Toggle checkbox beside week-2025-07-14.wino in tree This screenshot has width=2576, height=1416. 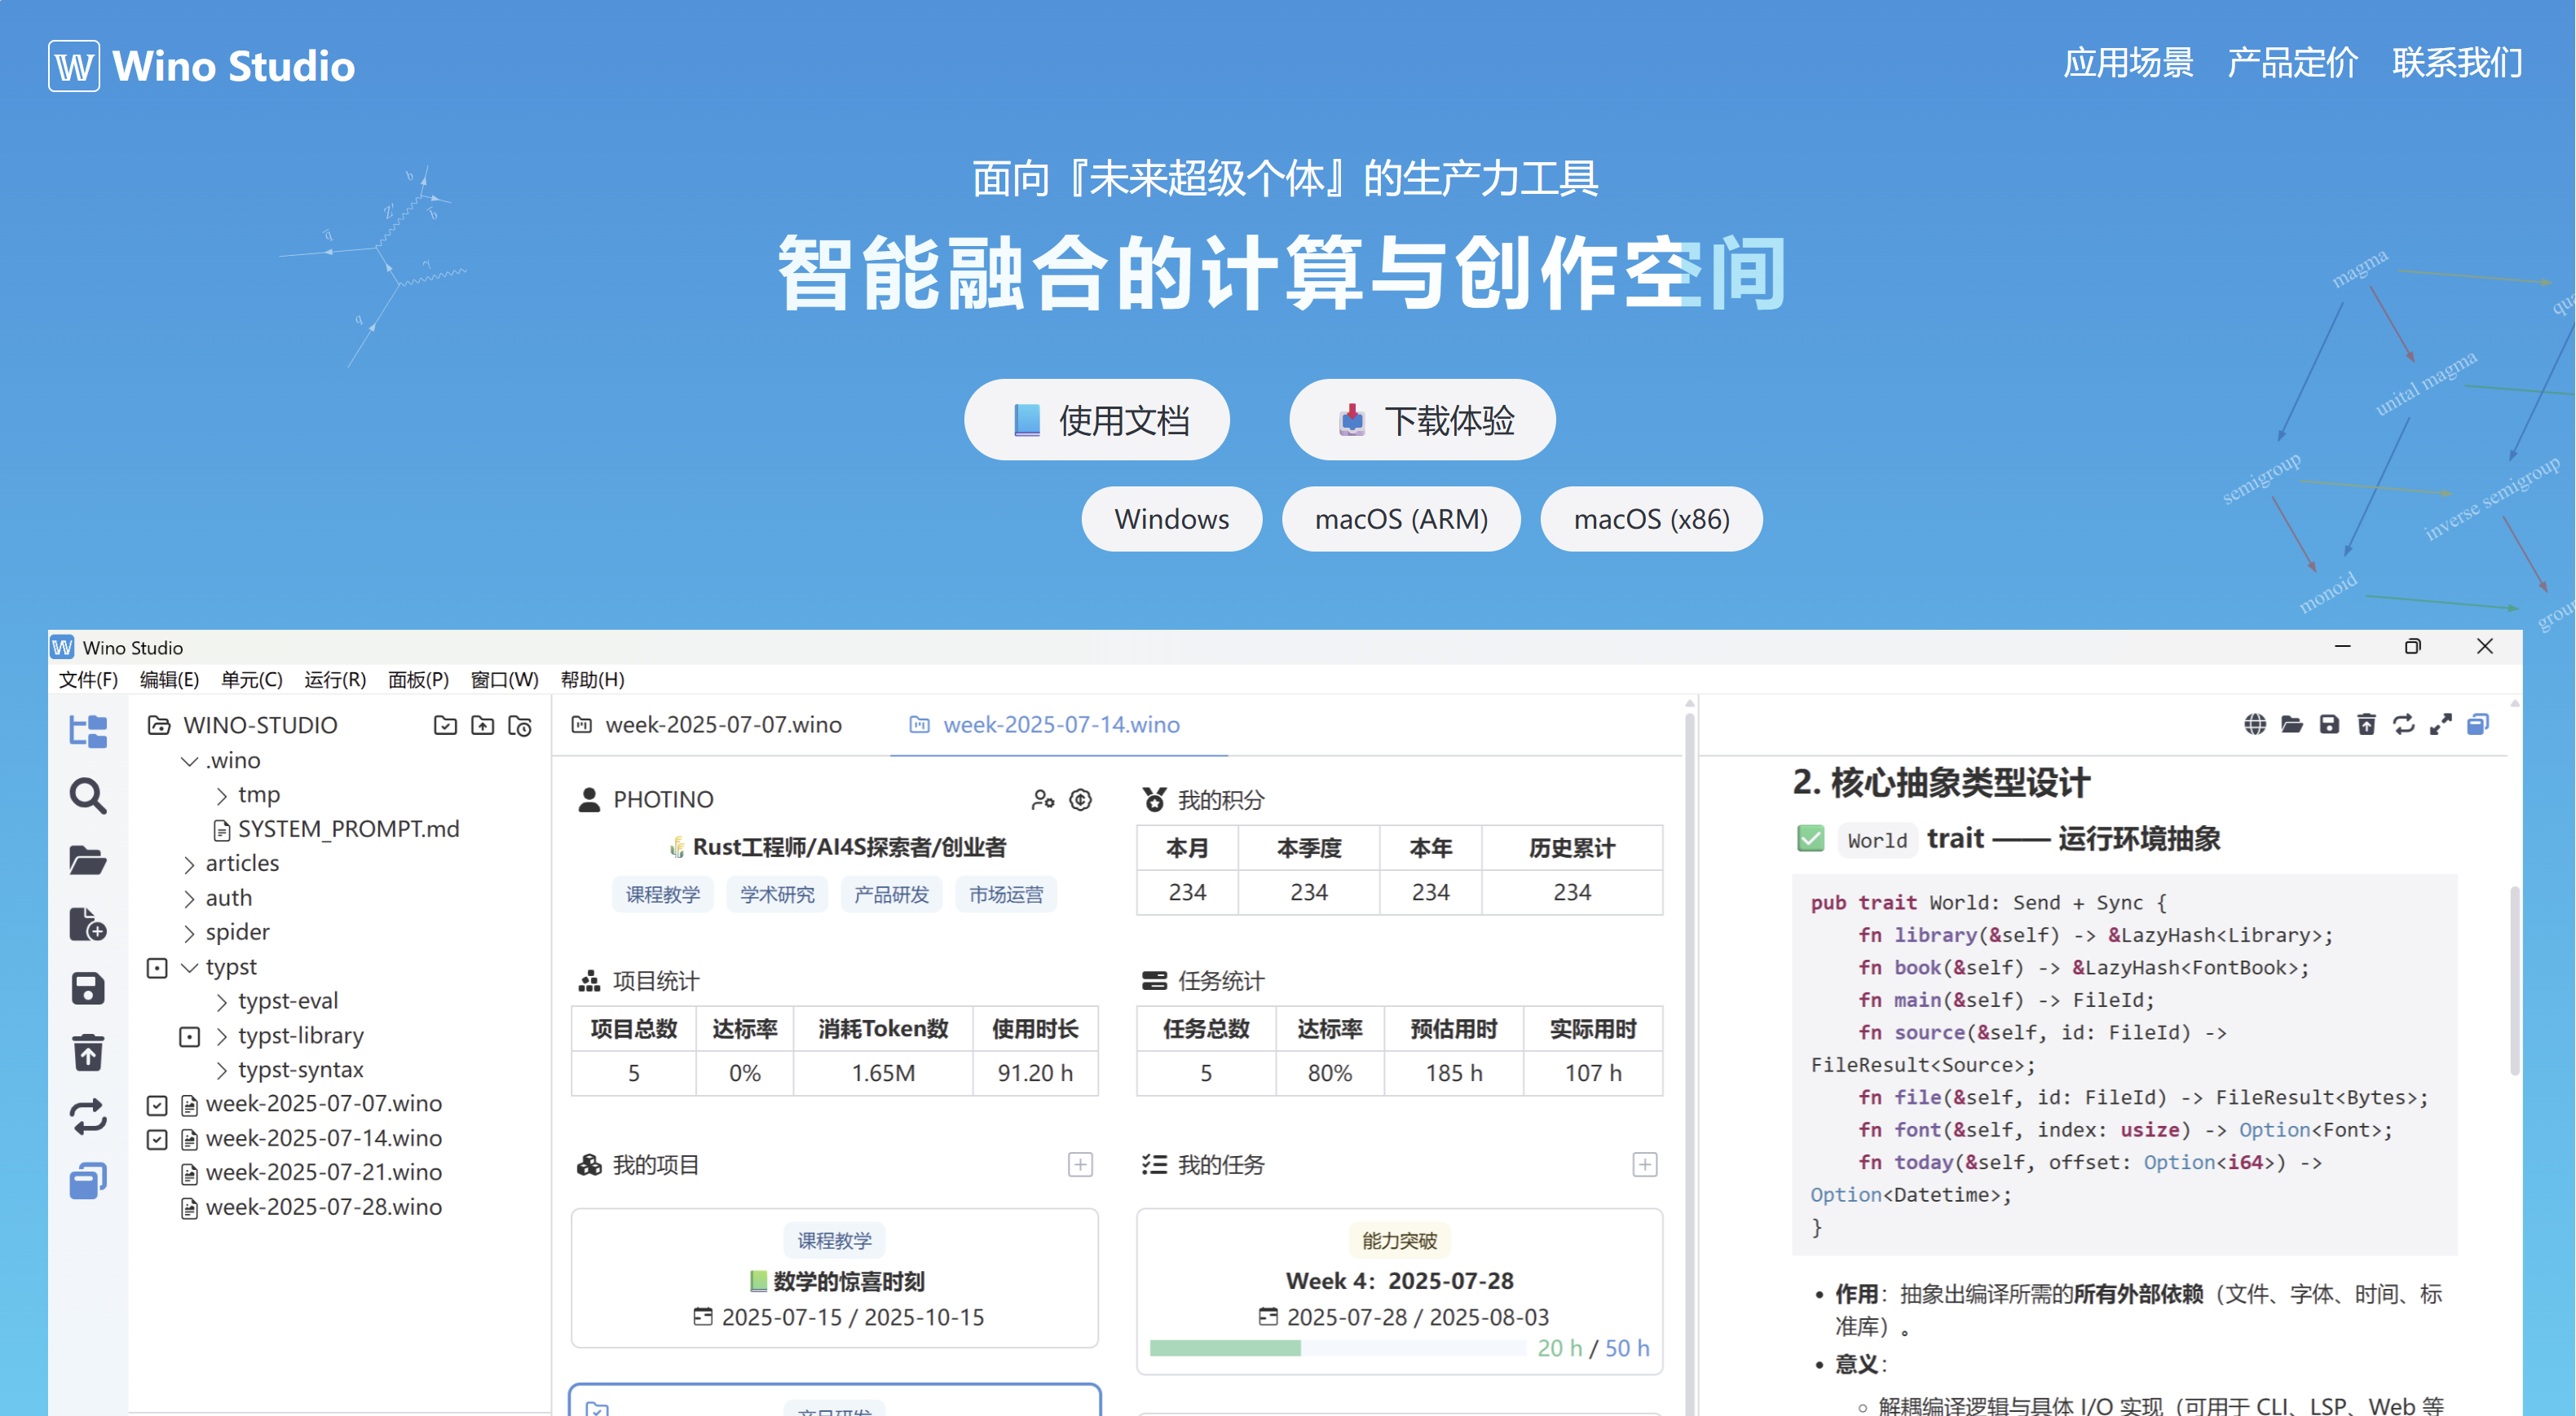[157, 1139]
